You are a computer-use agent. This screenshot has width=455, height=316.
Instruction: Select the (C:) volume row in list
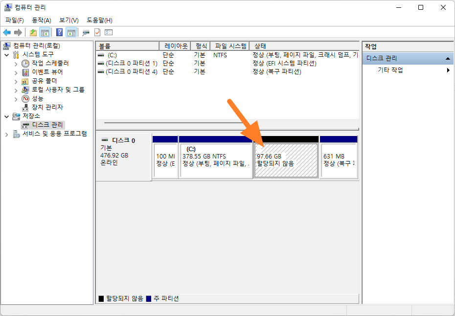(x=227, y=55)
